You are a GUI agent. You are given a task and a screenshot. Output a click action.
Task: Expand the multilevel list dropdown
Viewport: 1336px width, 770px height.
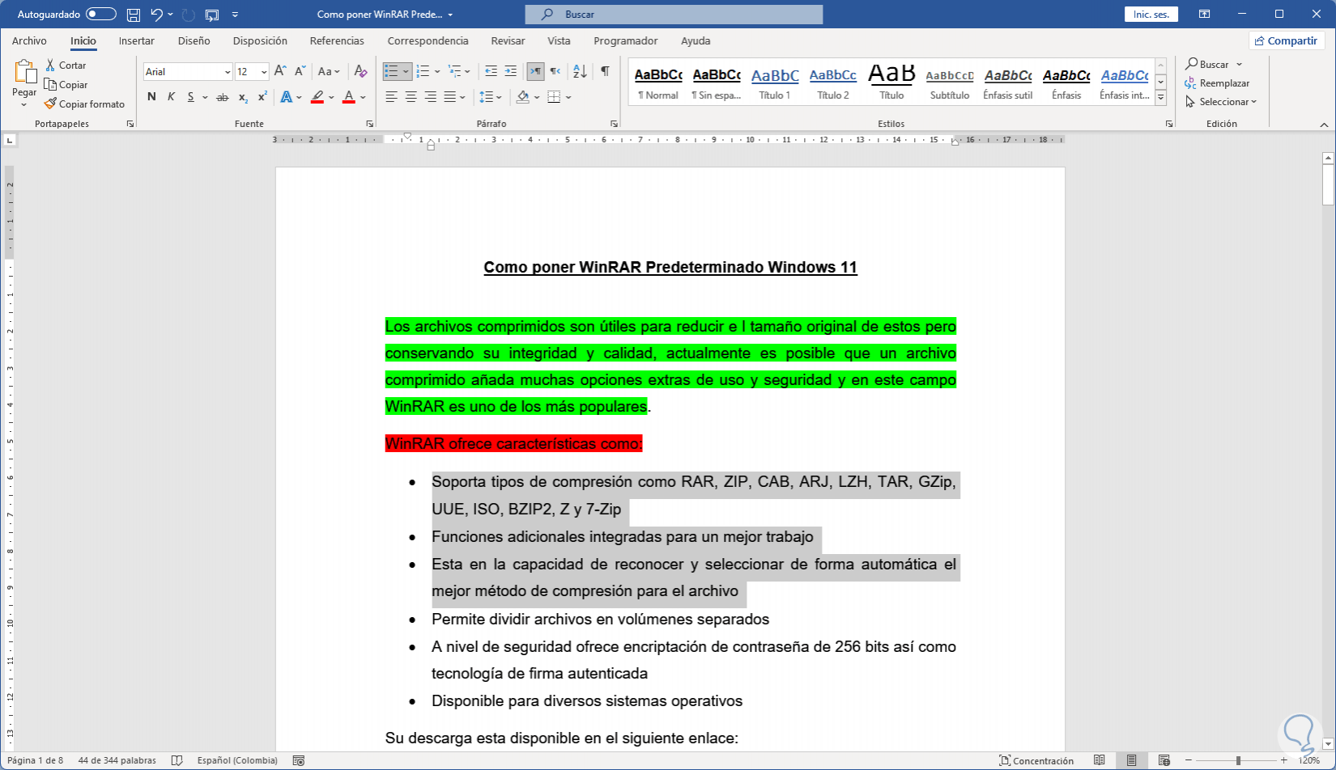point(467,71)
